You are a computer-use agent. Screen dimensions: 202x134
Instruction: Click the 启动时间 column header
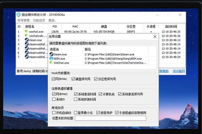[x=171, y=27]
